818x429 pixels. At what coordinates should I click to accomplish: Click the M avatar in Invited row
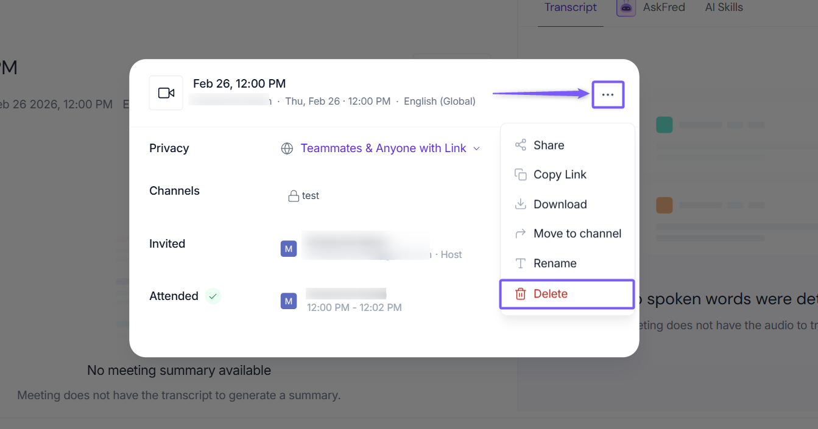289,248
